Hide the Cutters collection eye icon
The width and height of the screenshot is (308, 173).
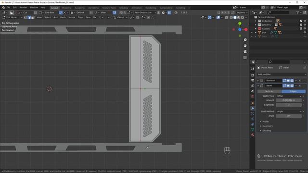[305, 29]
